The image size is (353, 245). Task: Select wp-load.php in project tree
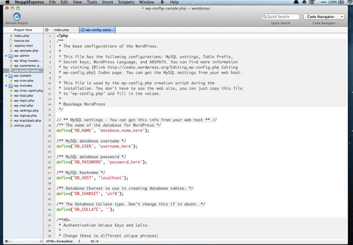tap(24, 96)
